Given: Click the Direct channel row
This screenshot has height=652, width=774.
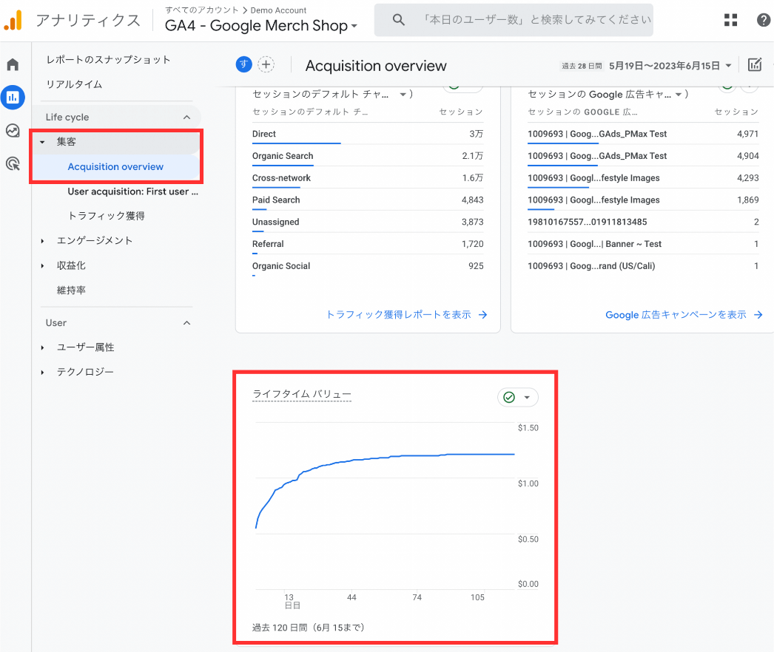Looking at the screenshot, I should [368, 134].
